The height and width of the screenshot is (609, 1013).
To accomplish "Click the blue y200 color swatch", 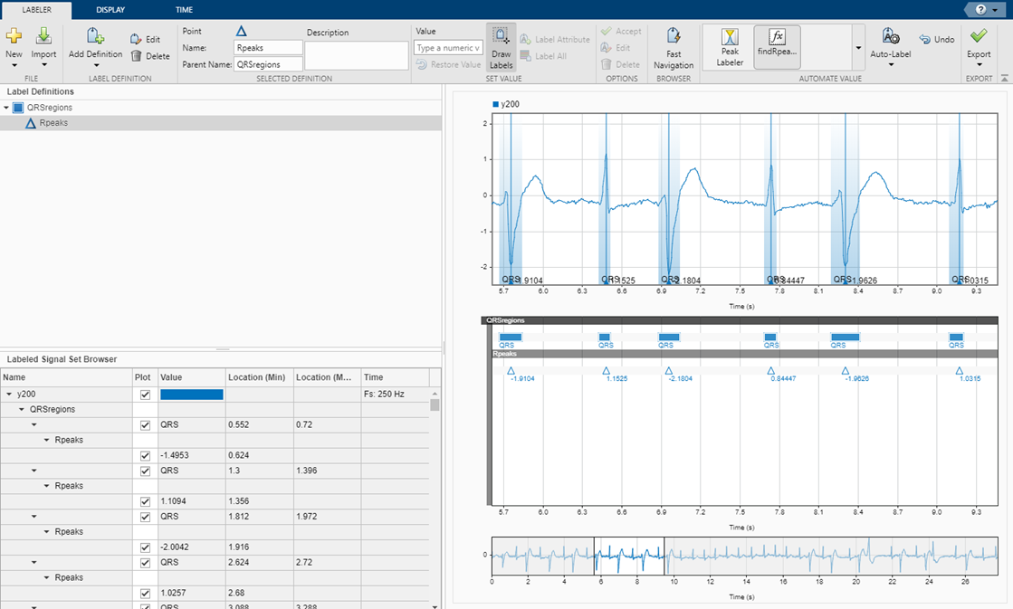I will (x=191, y=395).
